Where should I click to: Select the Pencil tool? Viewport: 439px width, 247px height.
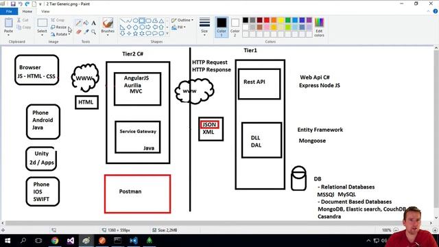pyautogui.click(x=78, y=23)
